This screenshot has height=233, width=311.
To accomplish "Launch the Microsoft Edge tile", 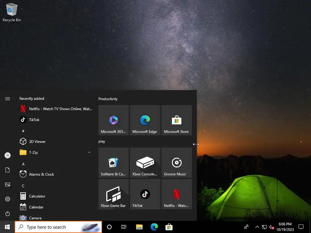I will click(x=145, y=120).
